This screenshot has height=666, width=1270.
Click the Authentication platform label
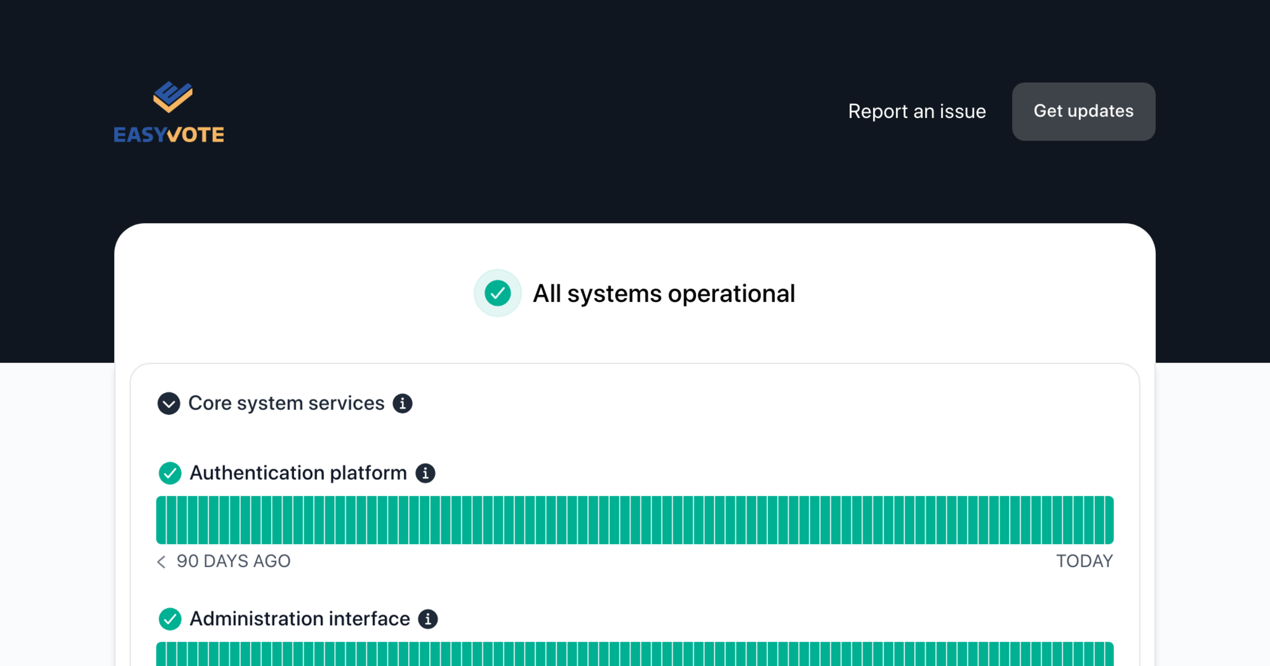point(298,473)
